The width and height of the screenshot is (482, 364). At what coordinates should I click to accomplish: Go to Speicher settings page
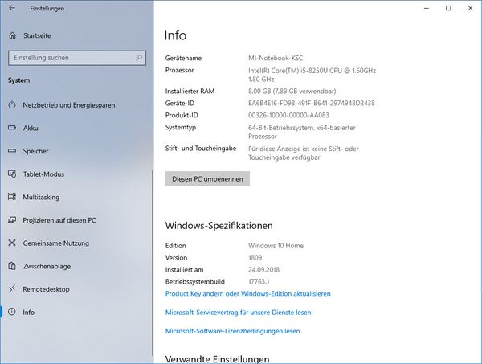coord(76,151)
